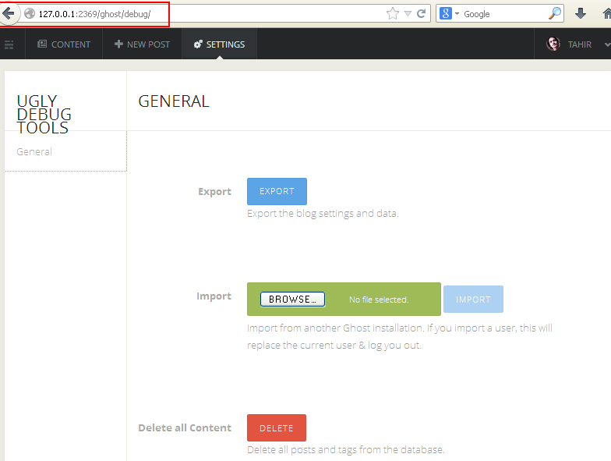Open the Content tab
The image size is (611, 461).
pyautogui.click(x=64, y=44)
